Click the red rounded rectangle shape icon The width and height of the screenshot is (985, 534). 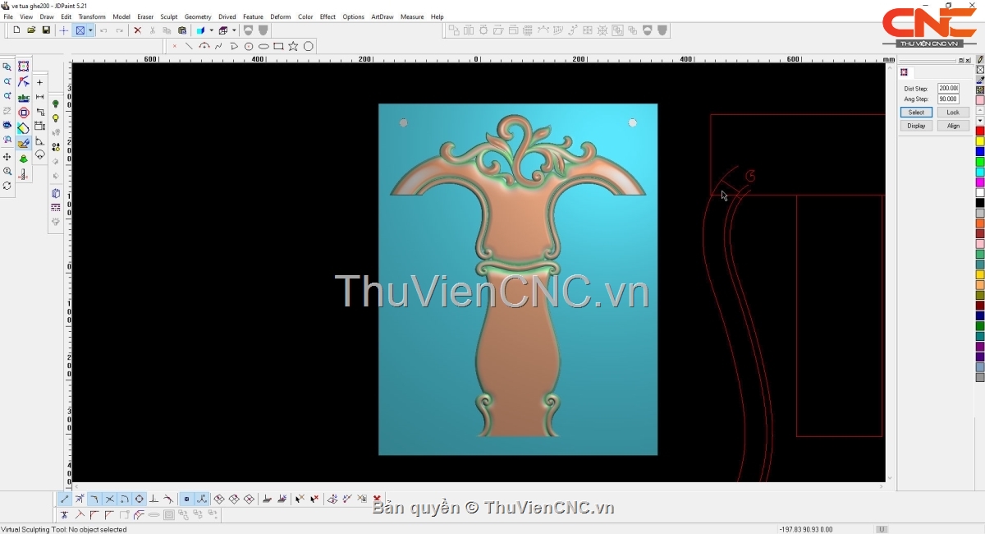click(x=24, y=113)
